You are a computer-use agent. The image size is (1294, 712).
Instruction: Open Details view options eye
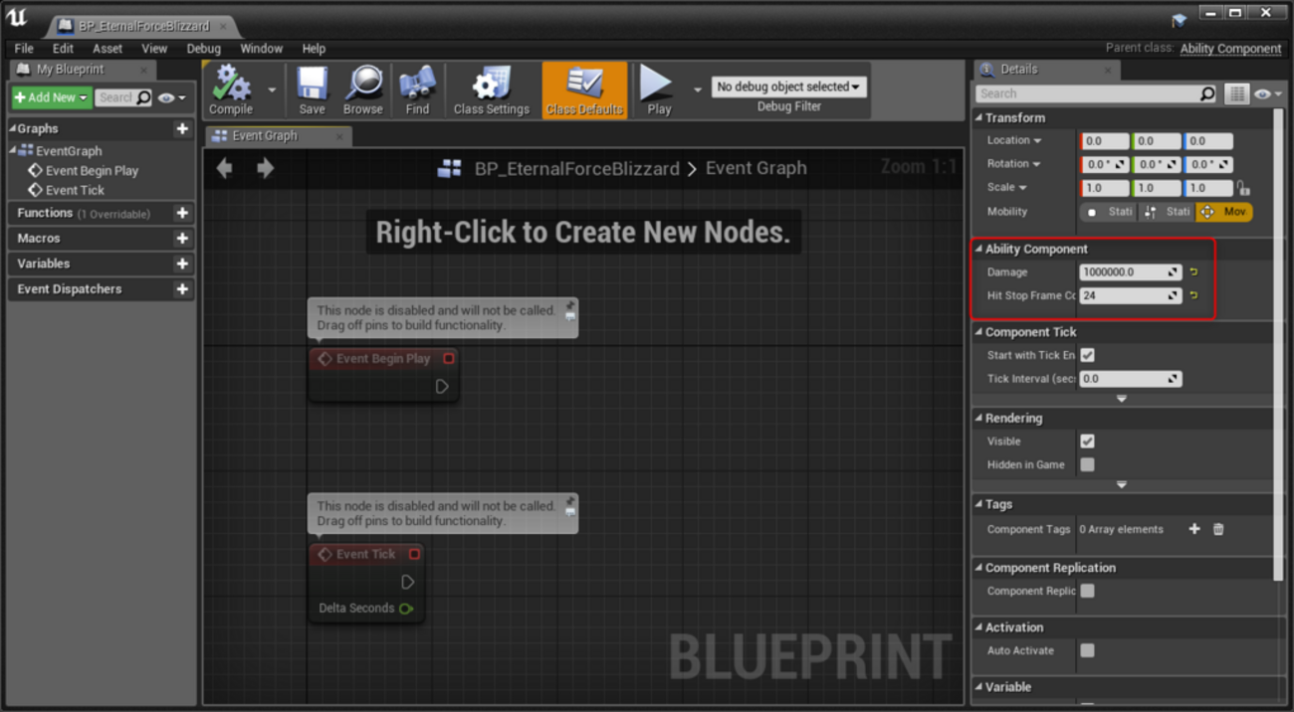pyautogui.click(x=1267, y=93)
